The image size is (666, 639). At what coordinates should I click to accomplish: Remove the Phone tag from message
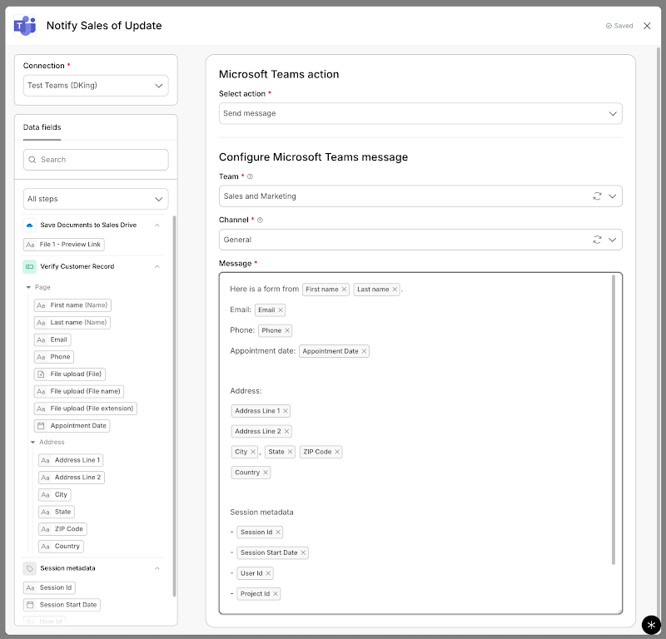[x=287, y=330]
